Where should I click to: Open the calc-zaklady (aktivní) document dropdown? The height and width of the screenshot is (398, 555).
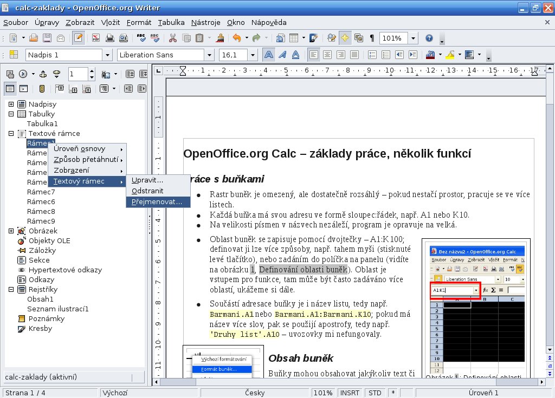click(74, 377)
